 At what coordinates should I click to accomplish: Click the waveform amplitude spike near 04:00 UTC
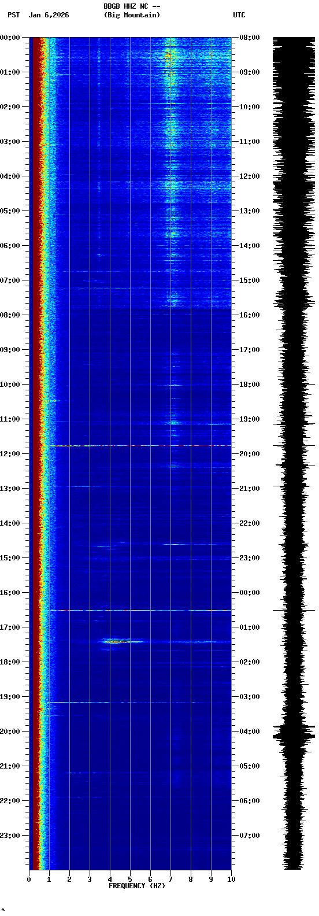(x=294, y=732)
